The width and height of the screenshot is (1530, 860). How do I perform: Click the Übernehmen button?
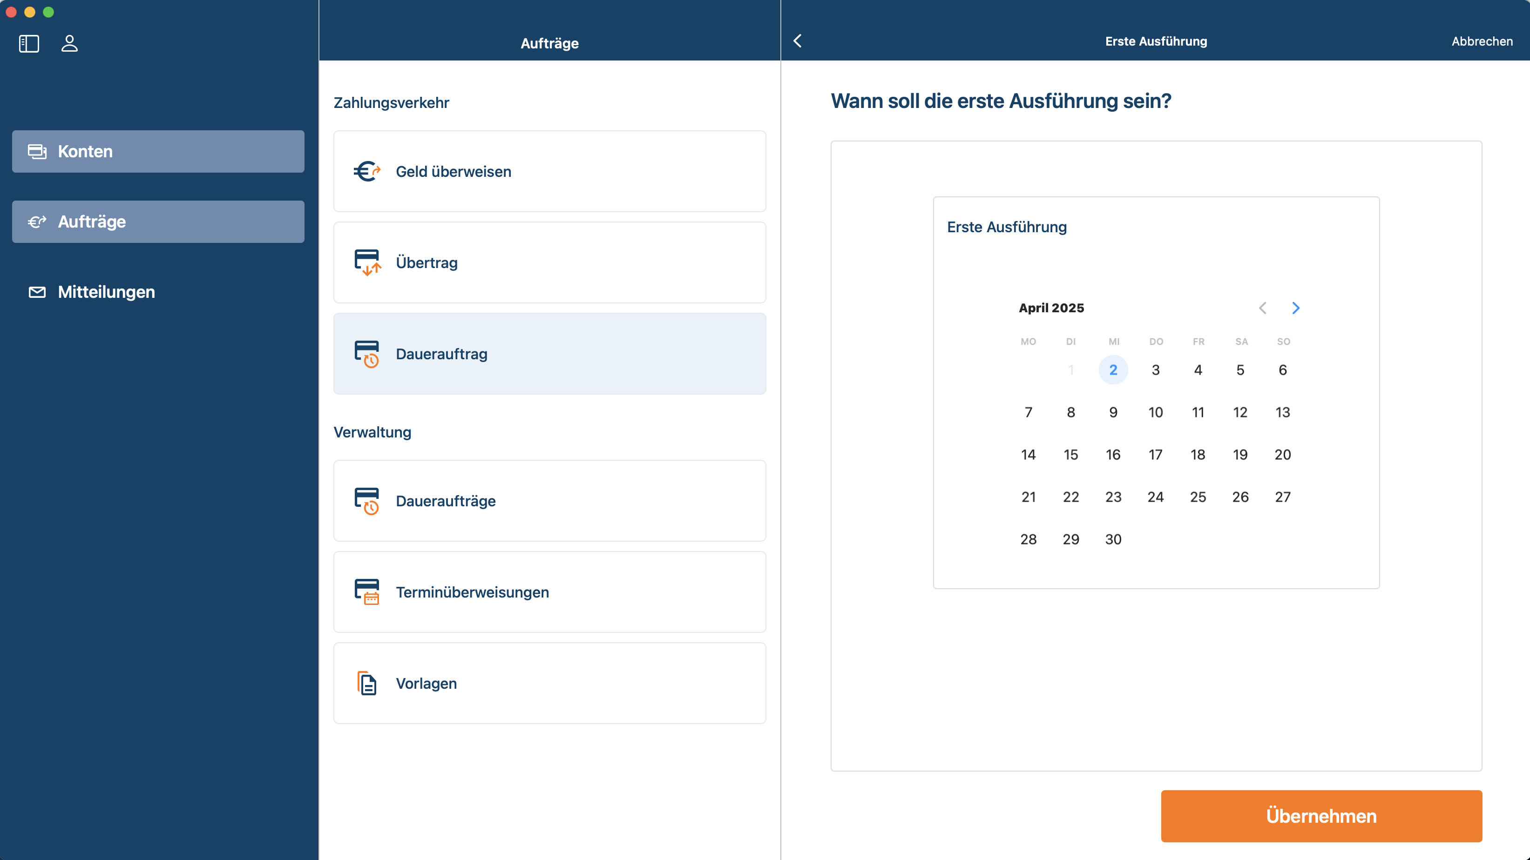1321,816
